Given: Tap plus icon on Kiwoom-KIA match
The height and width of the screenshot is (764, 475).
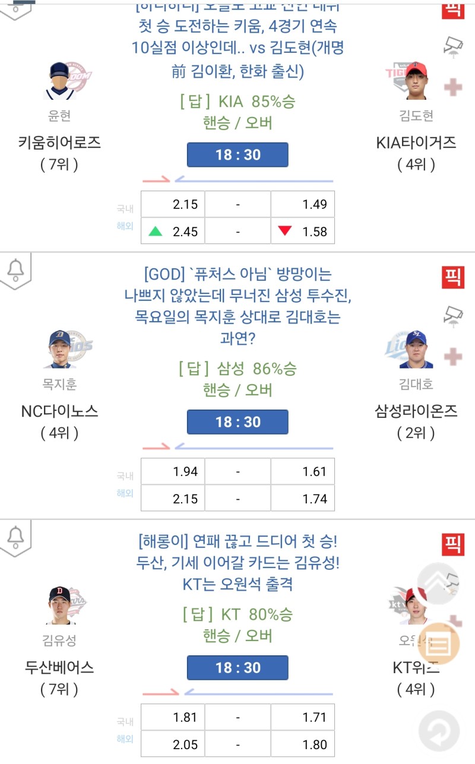Looking at the screenshot, I should click(x=454, y=88).
